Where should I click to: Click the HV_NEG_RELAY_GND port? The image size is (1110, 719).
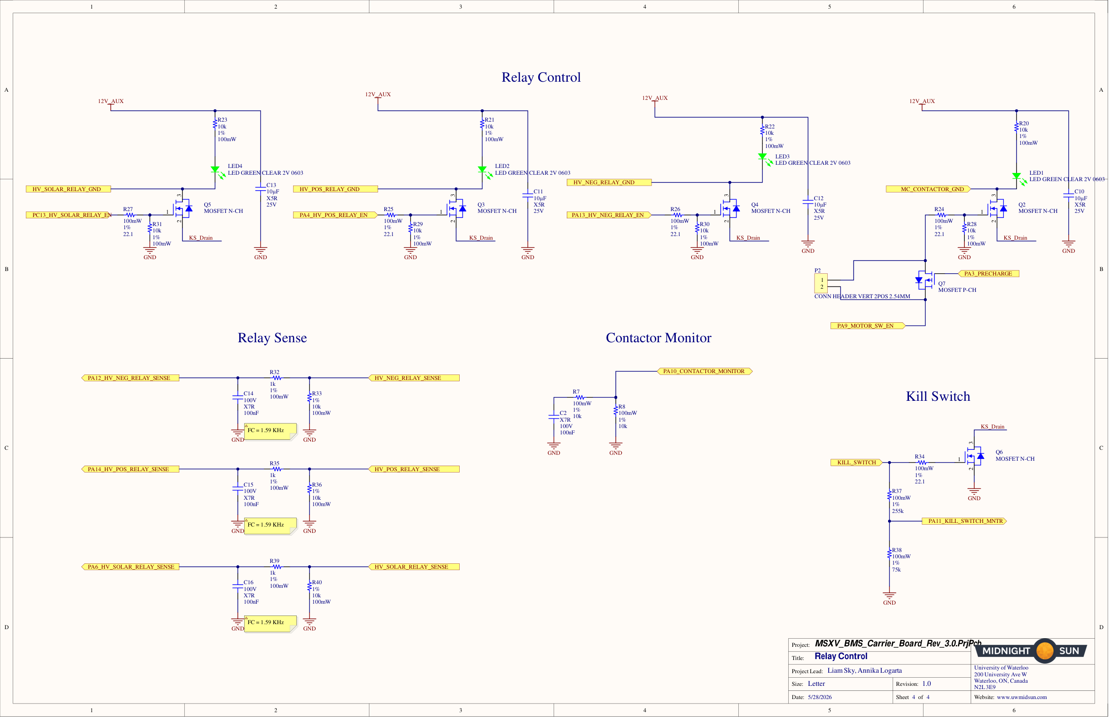(x=609, y=182)
